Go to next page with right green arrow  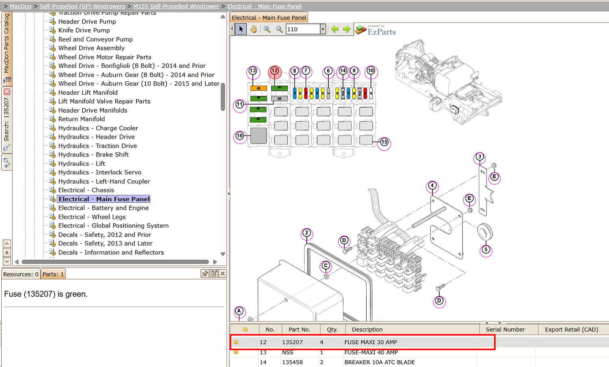347,29
